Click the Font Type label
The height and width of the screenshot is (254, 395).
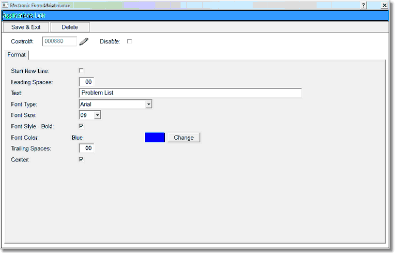[x=24, y=104]
